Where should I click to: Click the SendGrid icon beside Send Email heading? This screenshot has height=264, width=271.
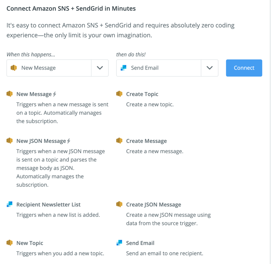click(119, 243)
